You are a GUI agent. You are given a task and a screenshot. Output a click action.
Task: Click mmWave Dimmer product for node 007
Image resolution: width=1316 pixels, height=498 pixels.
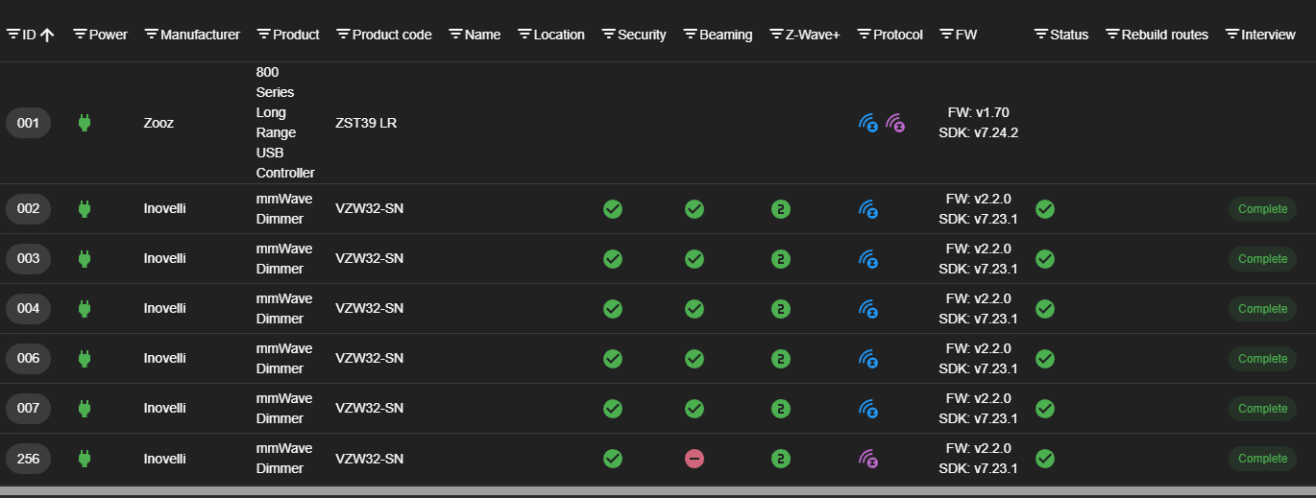284,409
